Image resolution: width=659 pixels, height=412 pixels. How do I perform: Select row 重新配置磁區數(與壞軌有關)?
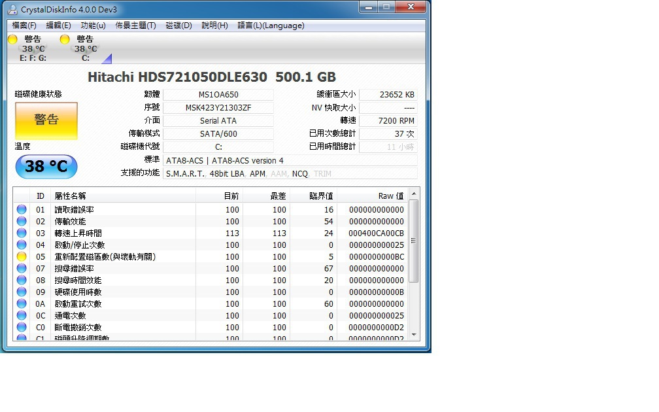point(210,256)
